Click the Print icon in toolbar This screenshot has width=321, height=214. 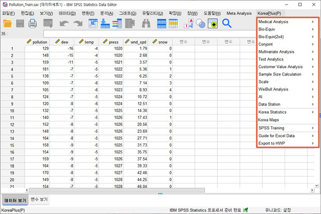(32, 24)
